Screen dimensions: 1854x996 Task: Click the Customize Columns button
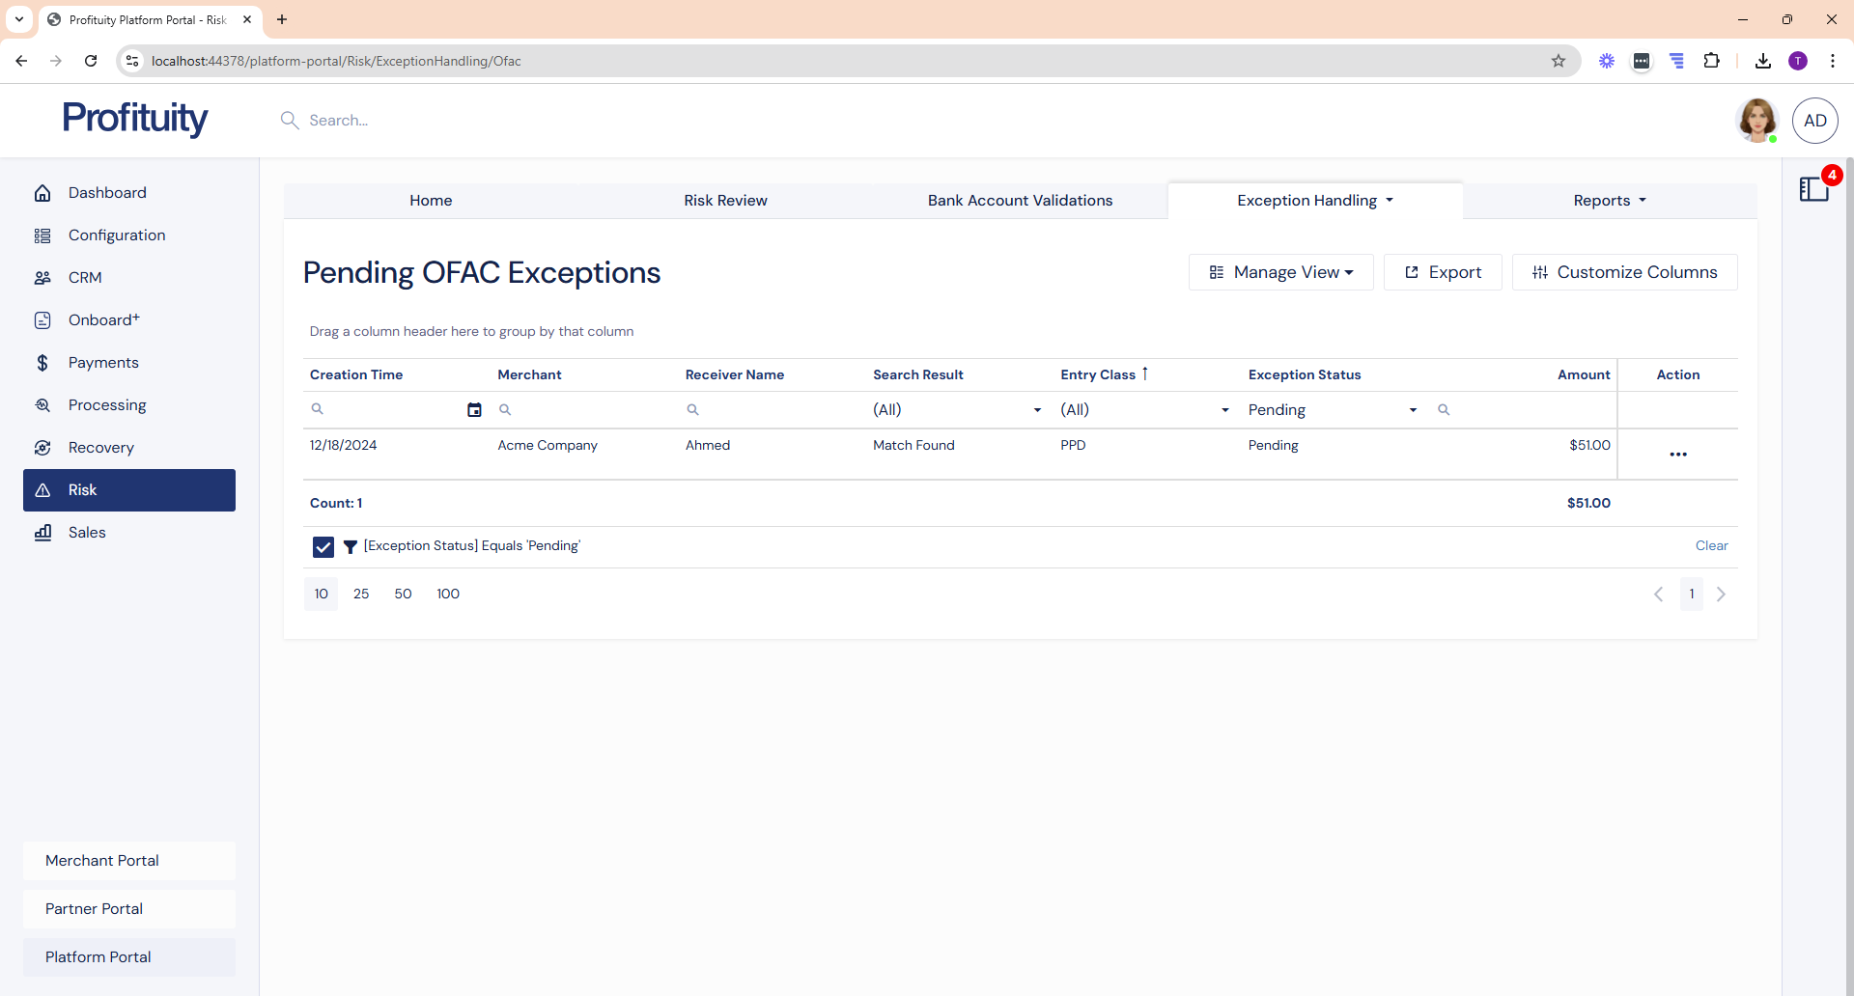[1624, 272]
